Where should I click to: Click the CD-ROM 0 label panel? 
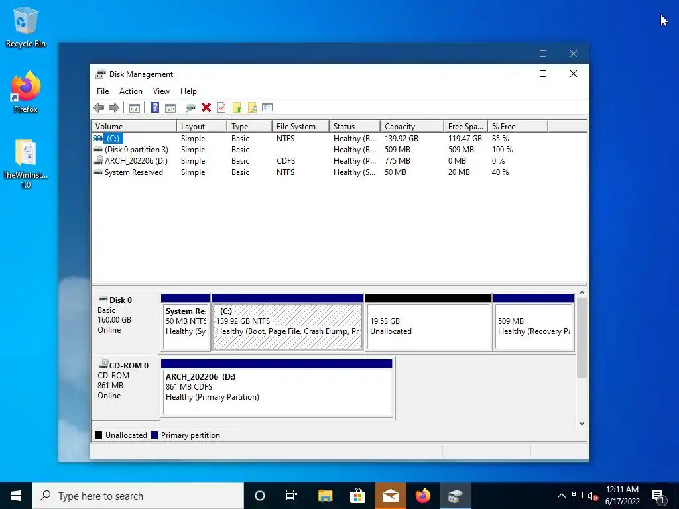click(x=125, y=387)
